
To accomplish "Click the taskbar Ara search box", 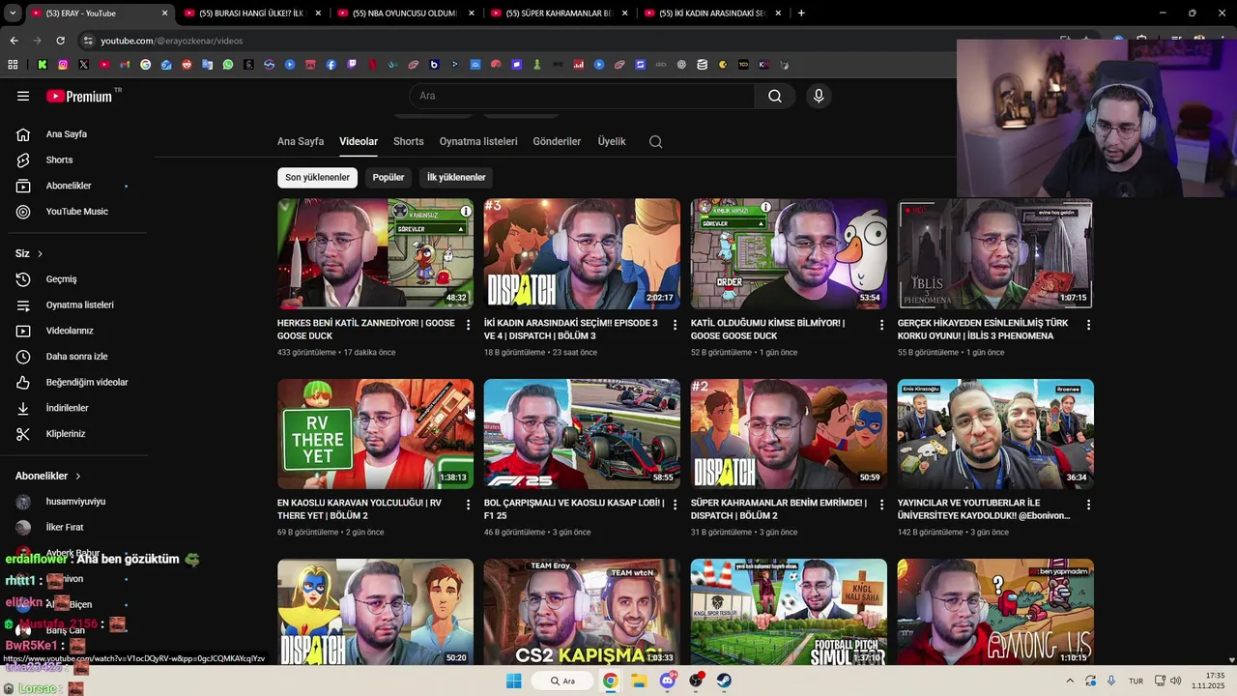I will 562,681.
